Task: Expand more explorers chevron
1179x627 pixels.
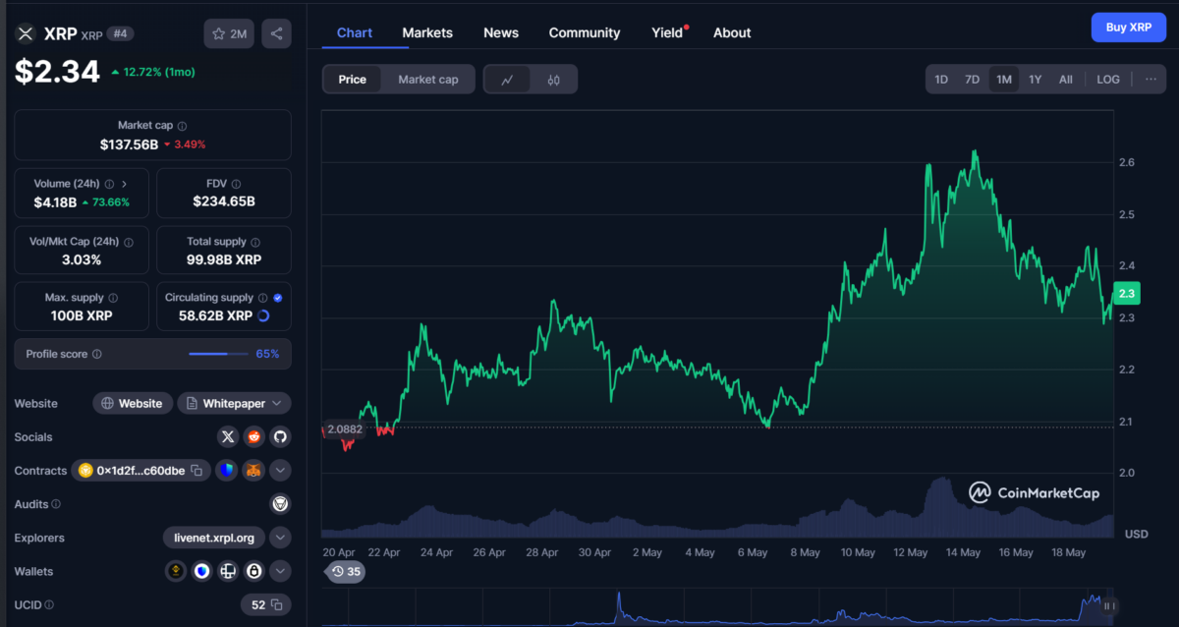Action: pyautogui.click(x=280, y=538)
